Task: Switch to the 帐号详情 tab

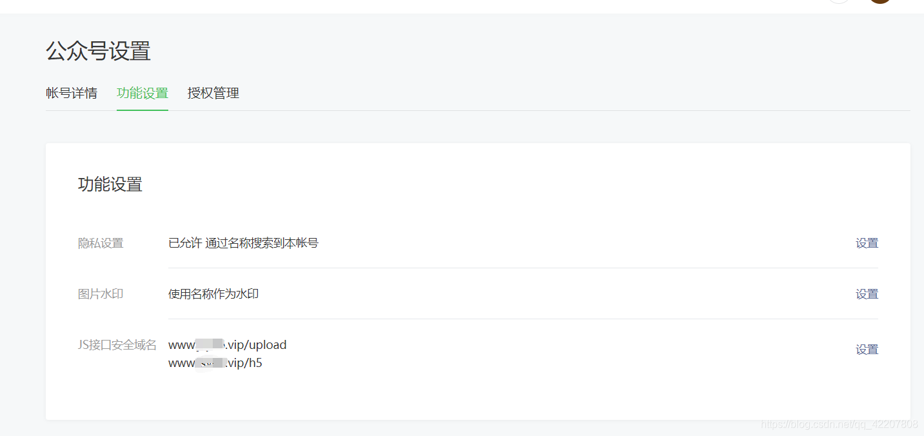Action: (72, 93)
